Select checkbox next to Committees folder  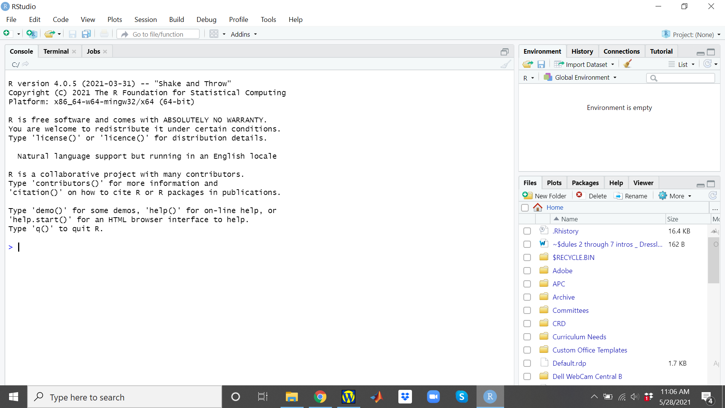pos(527,311)
